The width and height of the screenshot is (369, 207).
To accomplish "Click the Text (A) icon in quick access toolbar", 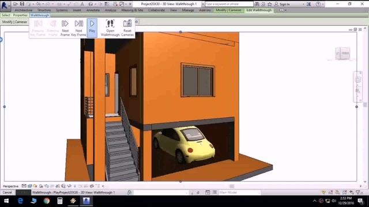I will 82,4.
